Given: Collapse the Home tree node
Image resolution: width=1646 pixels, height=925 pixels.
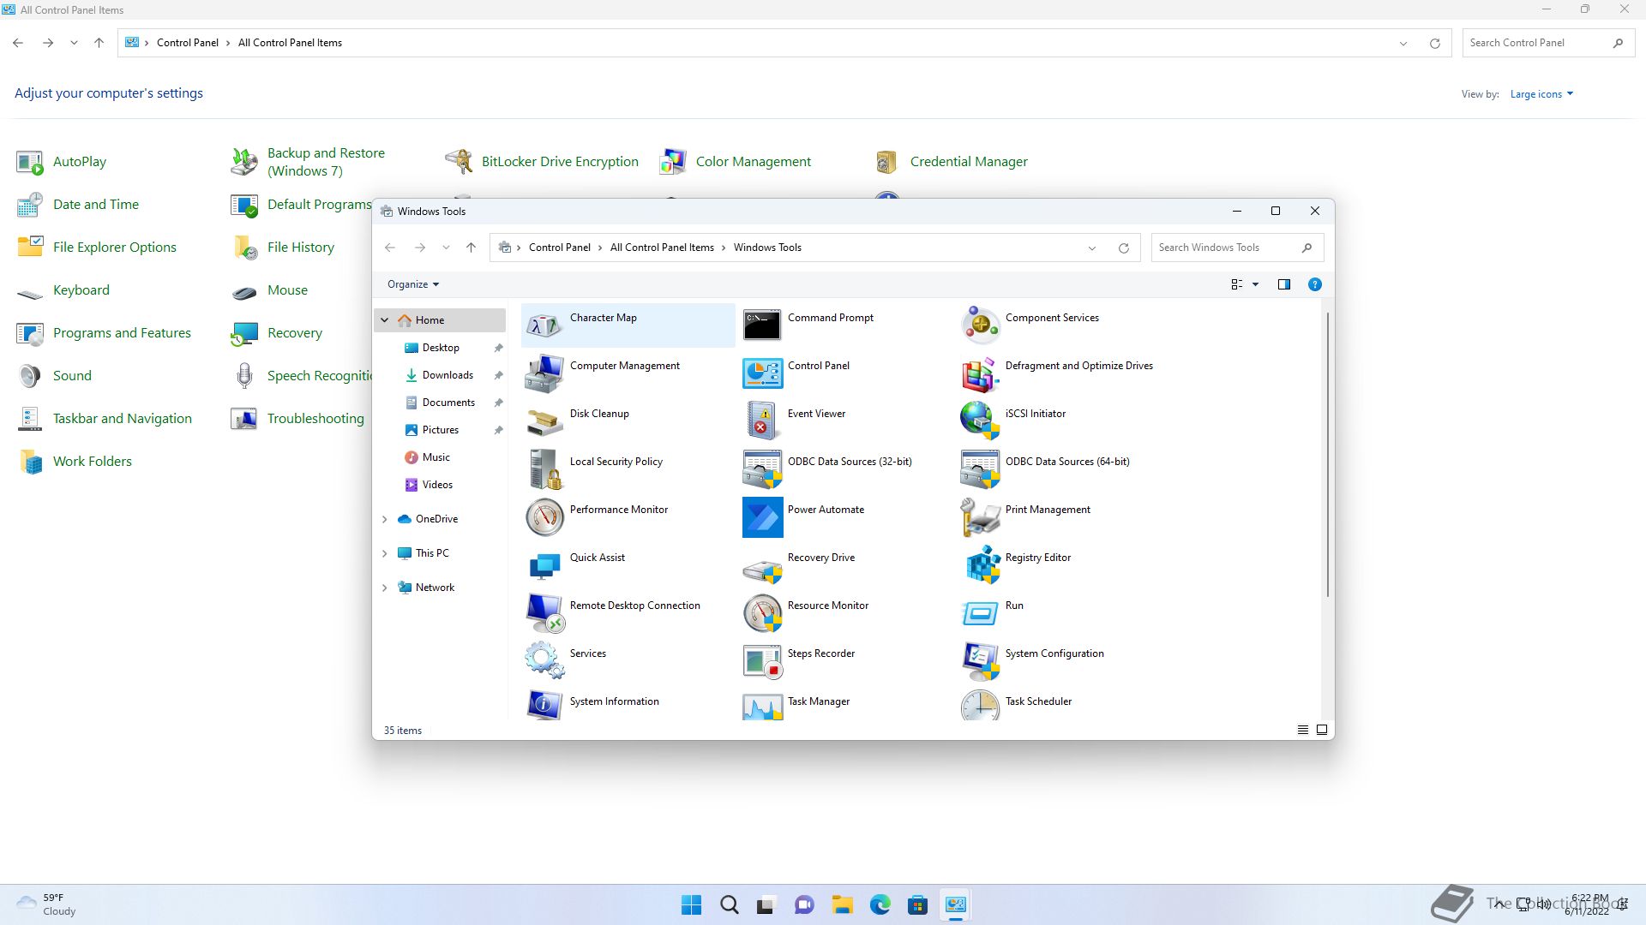Looking at the screenshot, I should click(385, 320).
